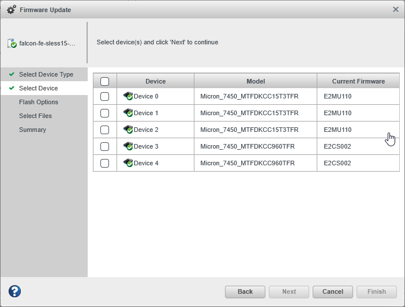
Task: Sort by the Current Firmware column header
Action: click(358, 81)
